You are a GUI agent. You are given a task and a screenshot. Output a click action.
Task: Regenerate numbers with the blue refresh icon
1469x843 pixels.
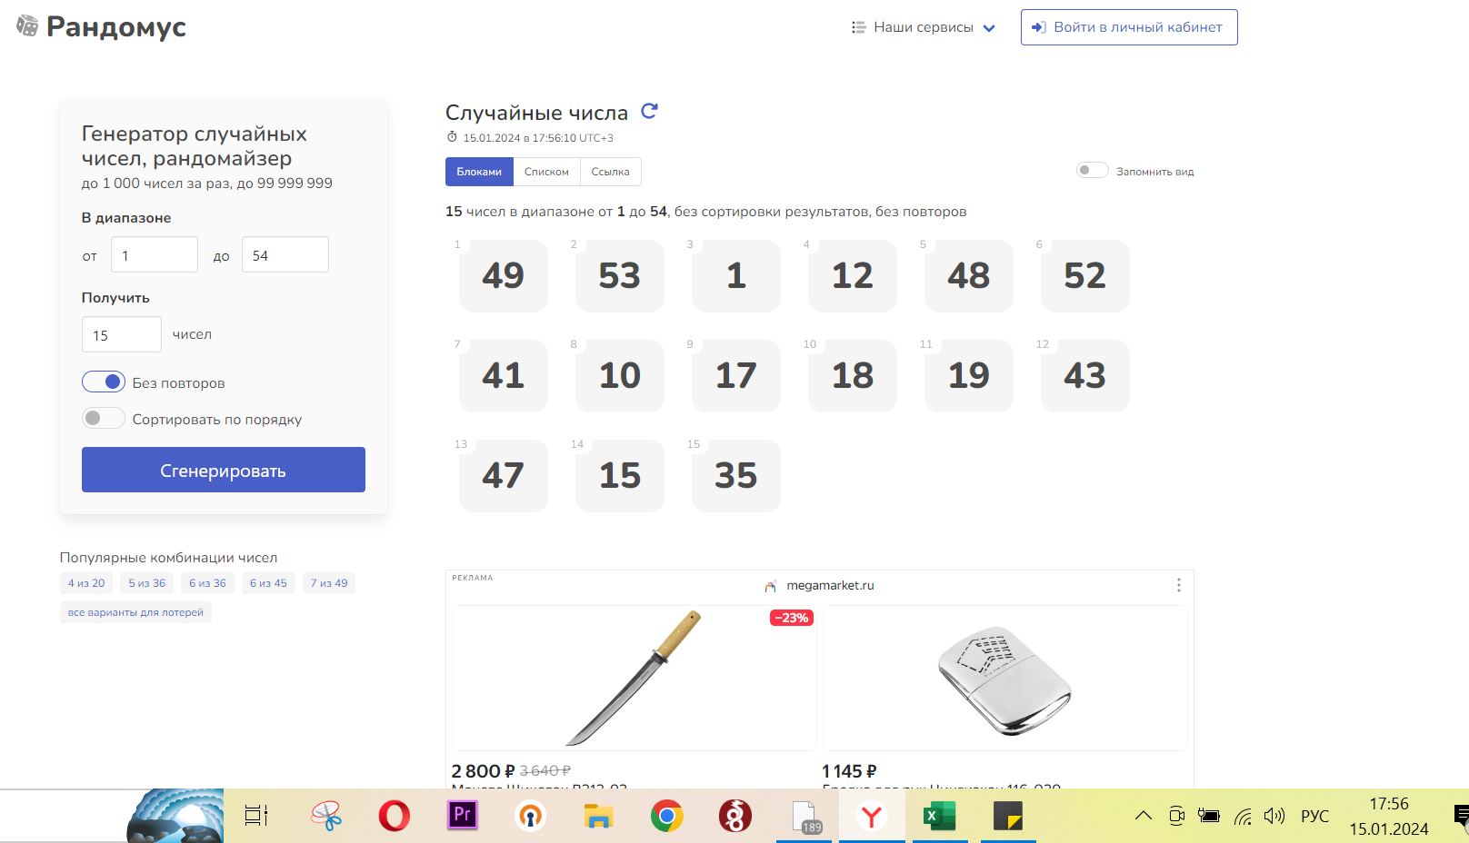(x=649, y=111)
